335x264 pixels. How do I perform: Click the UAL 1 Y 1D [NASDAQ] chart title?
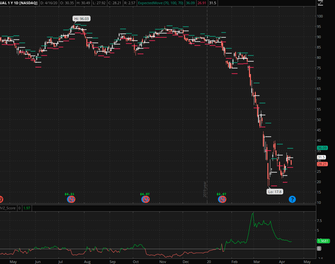18,3
